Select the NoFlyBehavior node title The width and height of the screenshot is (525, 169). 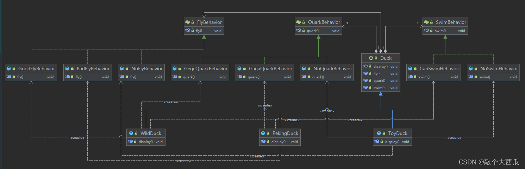point(147,69)
